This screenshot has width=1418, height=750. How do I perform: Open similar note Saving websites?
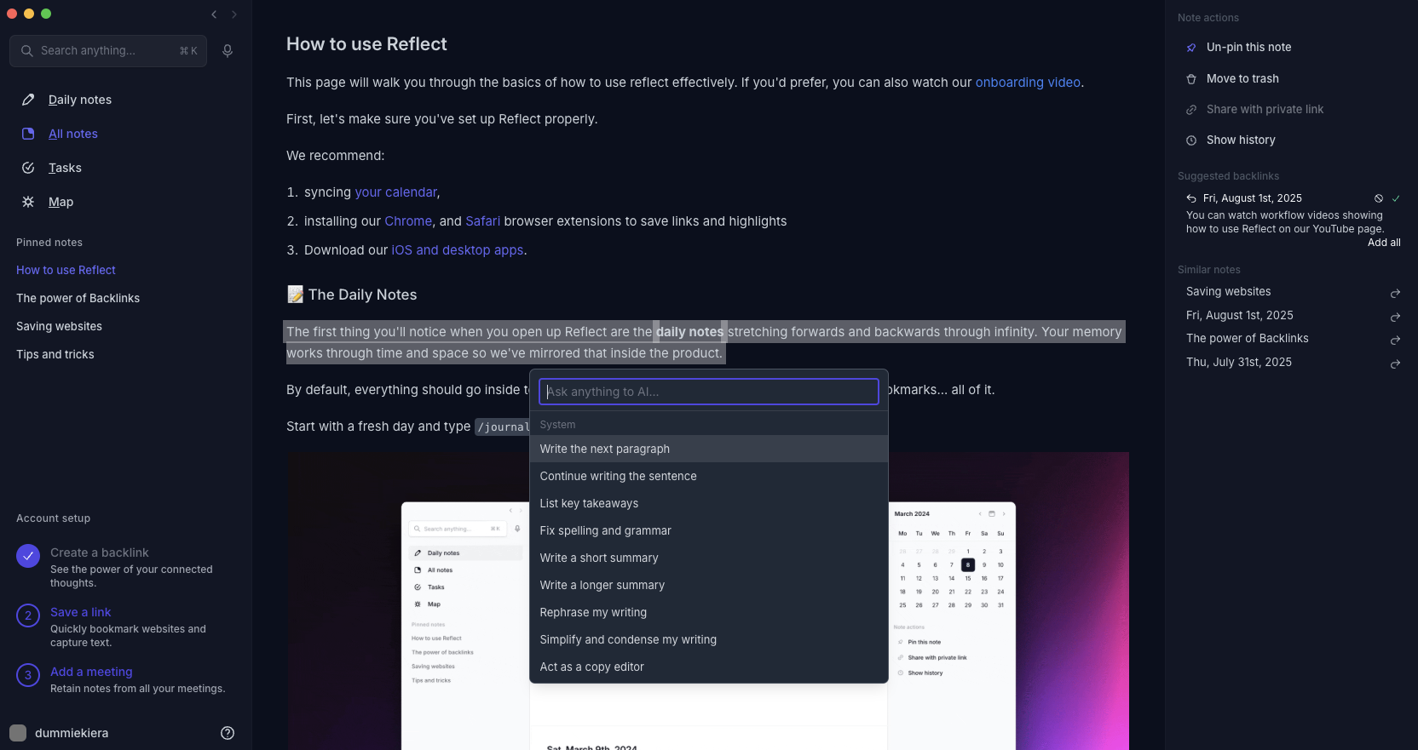[x=1228, y=292]
